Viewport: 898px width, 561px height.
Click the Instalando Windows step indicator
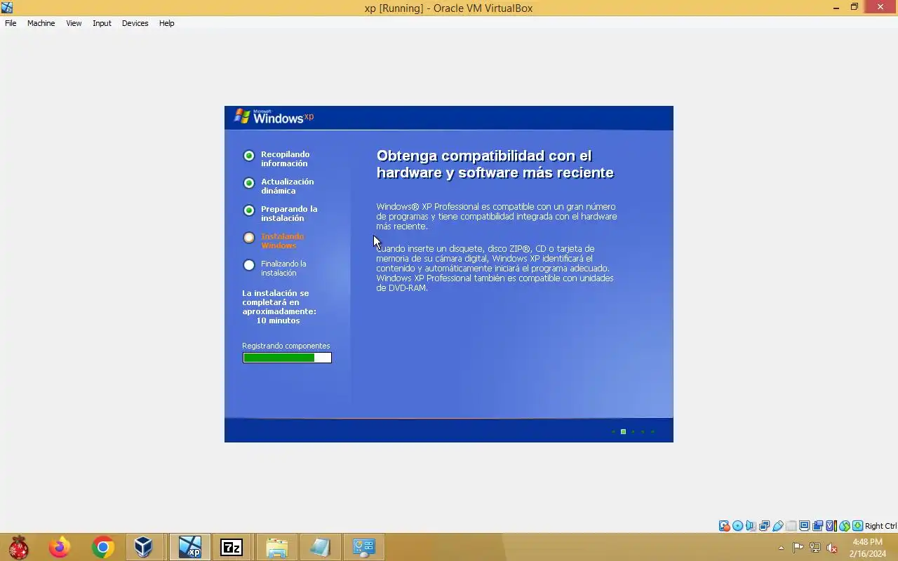(x=249, y=238)
